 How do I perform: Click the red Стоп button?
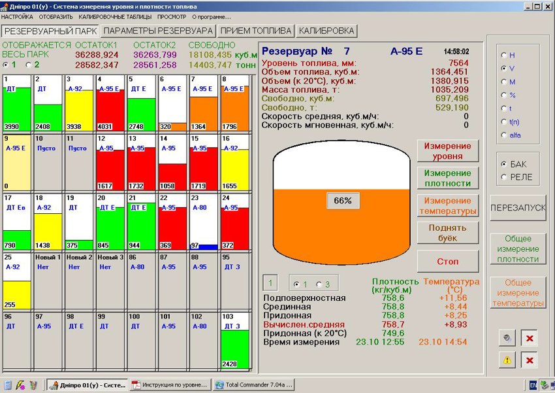tap(448, 262)
